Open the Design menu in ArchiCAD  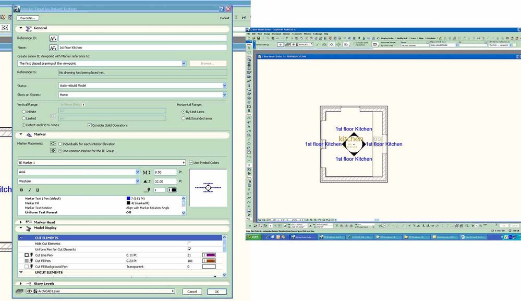click(267, 34)
